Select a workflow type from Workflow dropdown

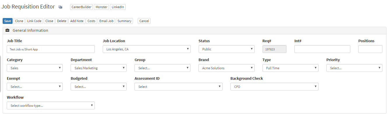pyautogui.click(x=50, y=106)
